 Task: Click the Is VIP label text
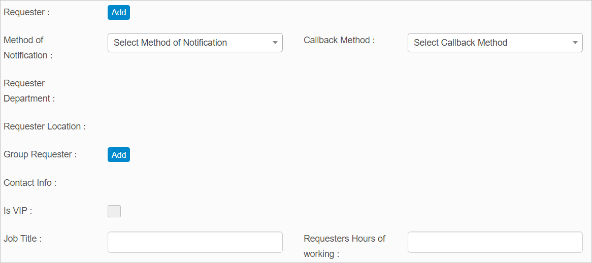(18, 211)
